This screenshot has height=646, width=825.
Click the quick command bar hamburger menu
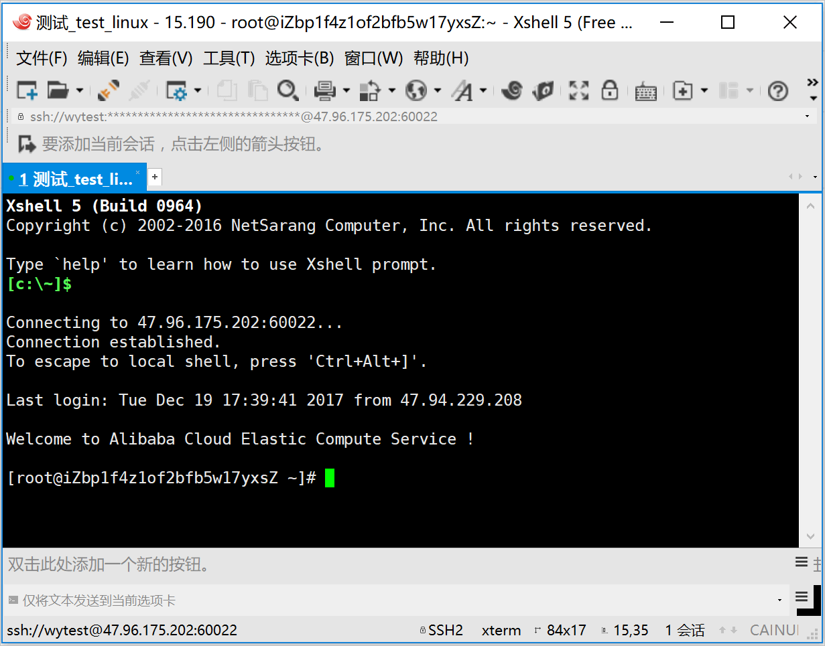[x=802, y=562]
